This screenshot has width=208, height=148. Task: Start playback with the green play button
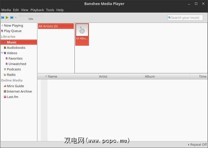(x=7, y=17)
